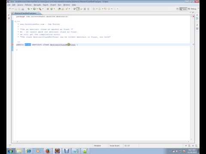Click the New Java Class icon

coord(51,9)
